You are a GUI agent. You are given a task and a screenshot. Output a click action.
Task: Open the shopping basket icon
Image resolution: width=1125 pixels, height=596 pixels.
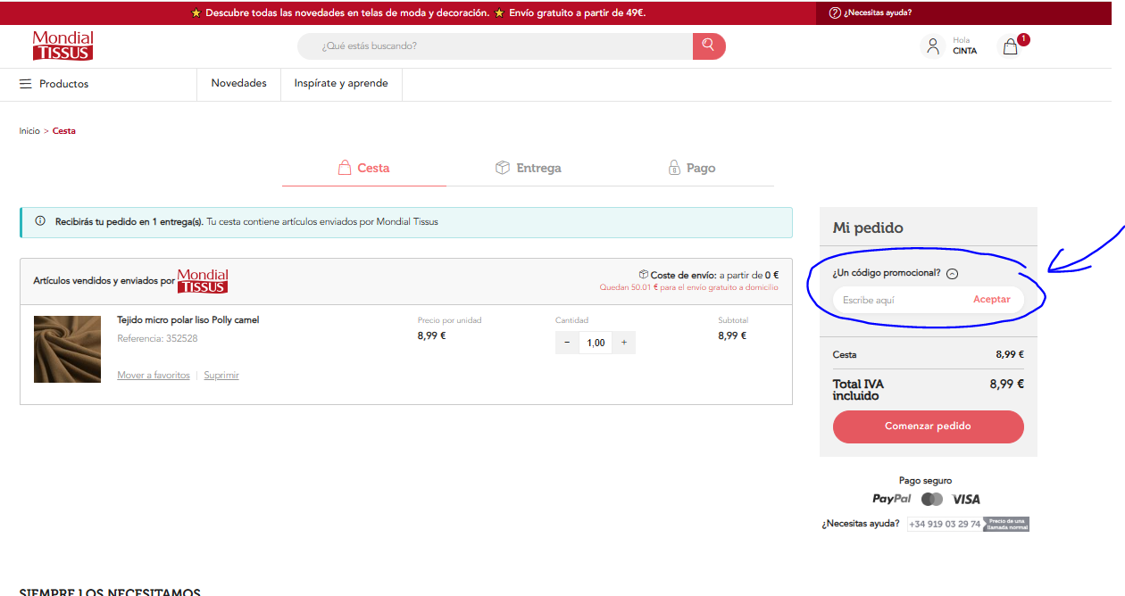[x=1011, y=47]
